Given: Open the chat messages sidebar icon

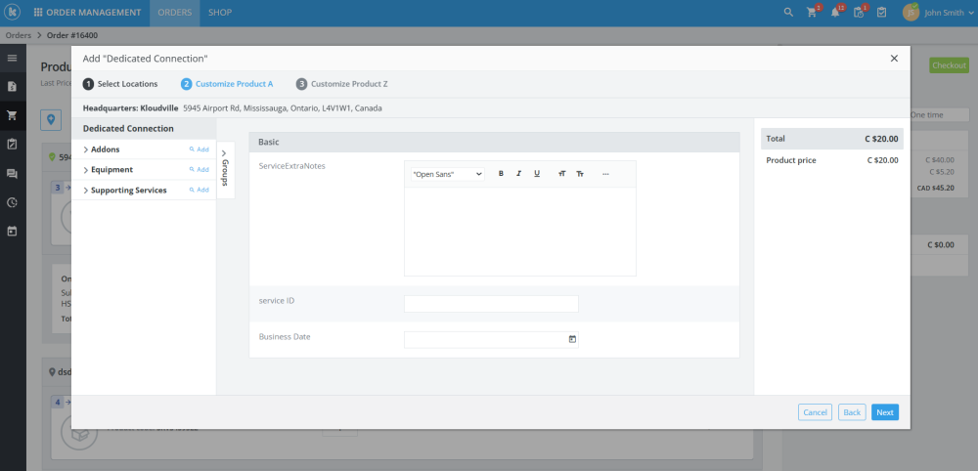Looking at the screenshot, I should tap(12, 174).
